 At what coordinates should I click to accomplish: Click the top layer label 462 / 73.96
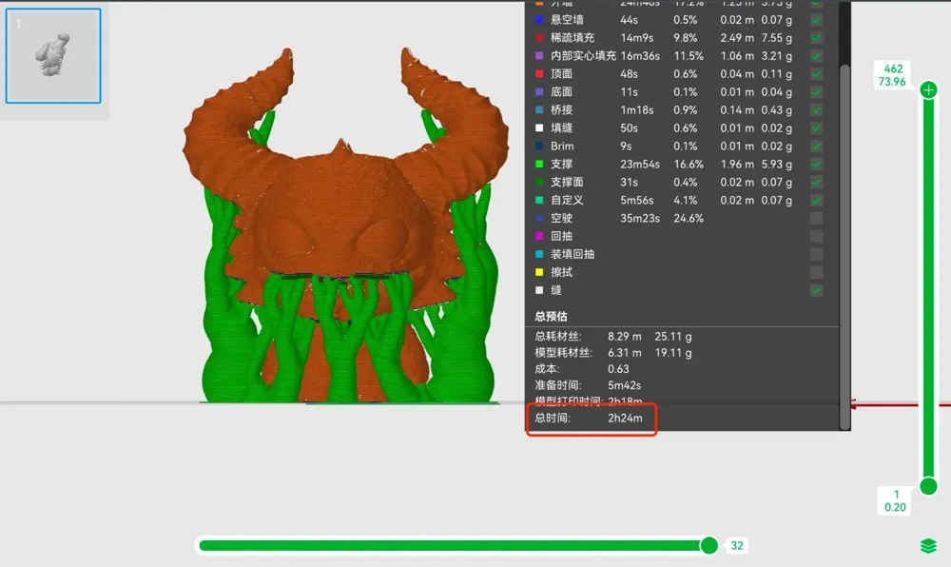[893, 75]
